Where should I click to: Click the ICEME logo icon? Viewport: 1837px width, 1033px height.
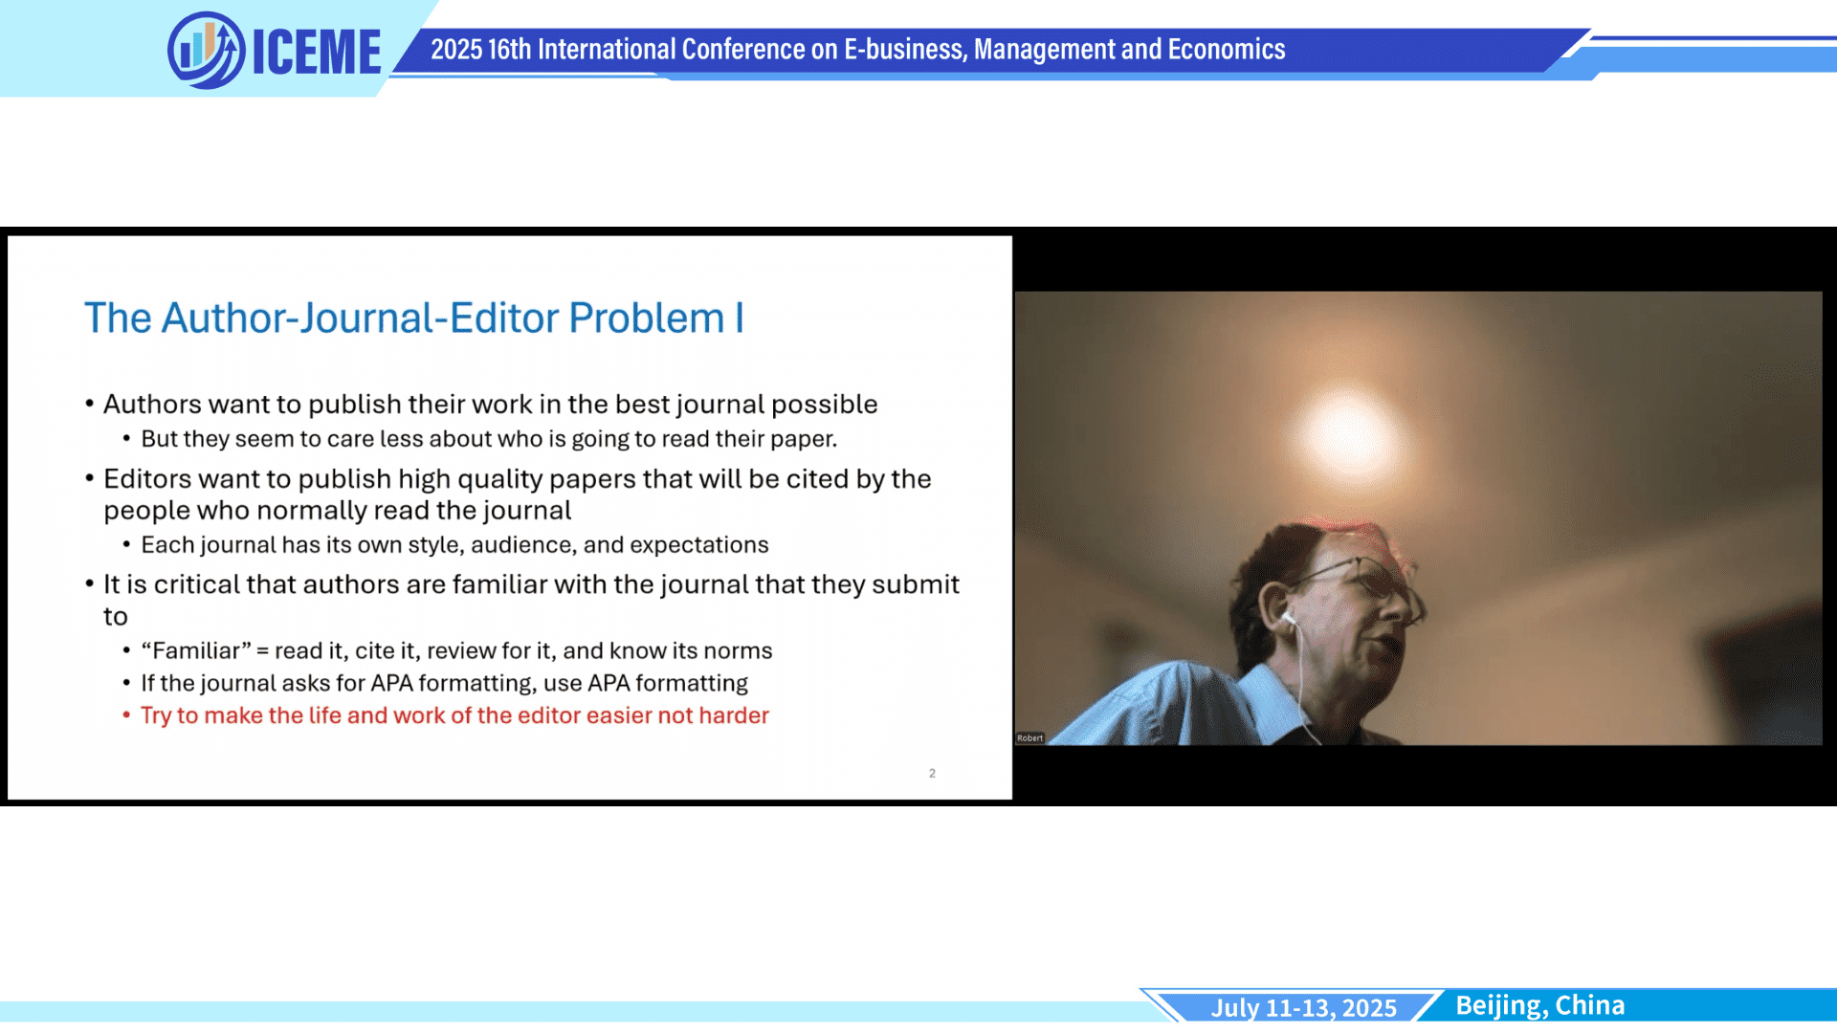[206, 50]
